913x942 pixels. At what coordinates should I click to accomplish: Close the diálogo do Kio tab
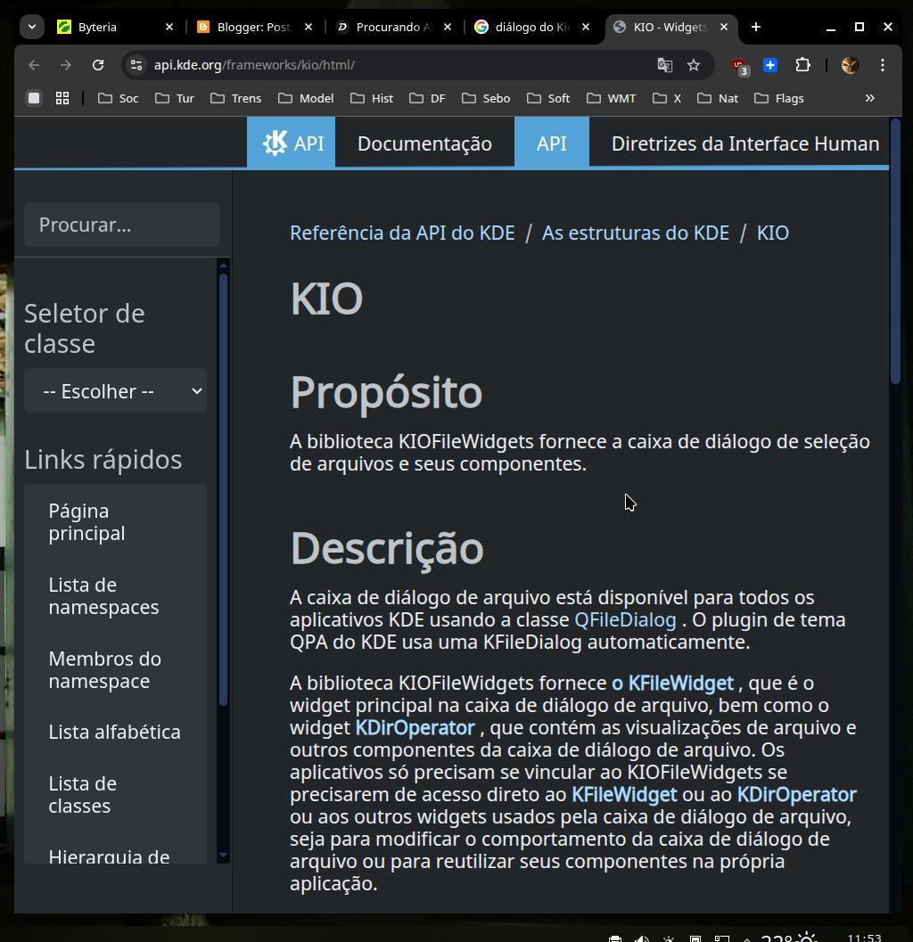(586, 27)
